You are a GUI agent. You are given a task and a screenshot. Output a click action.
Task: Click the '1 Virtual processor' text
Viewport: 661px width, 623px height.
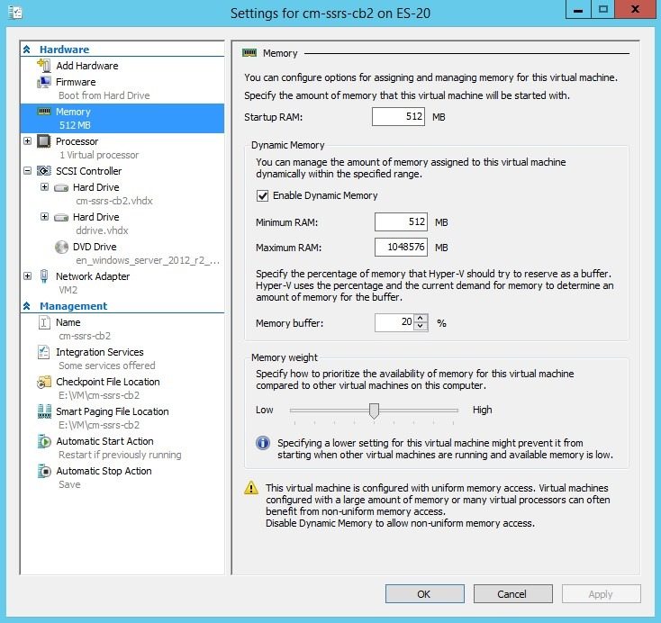[x=99, y=155]
